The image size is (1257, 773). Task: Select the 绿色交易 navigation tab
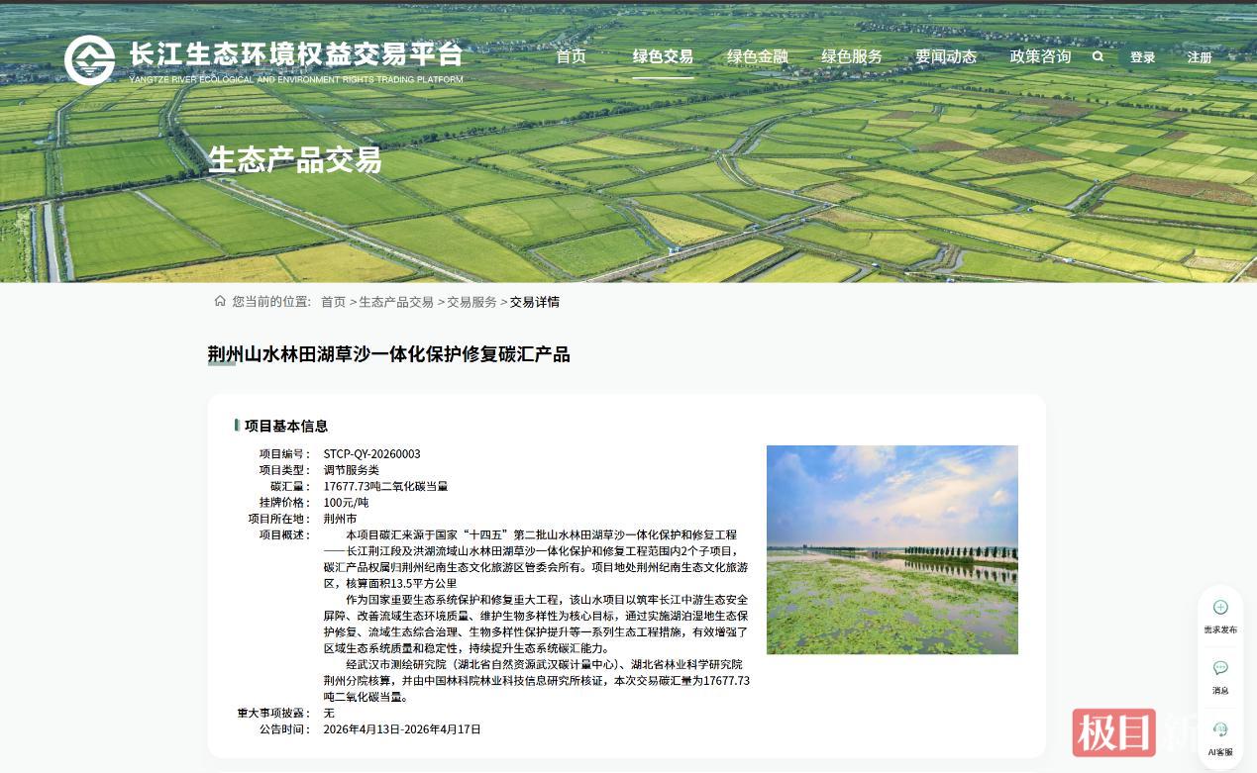point(664,56)
